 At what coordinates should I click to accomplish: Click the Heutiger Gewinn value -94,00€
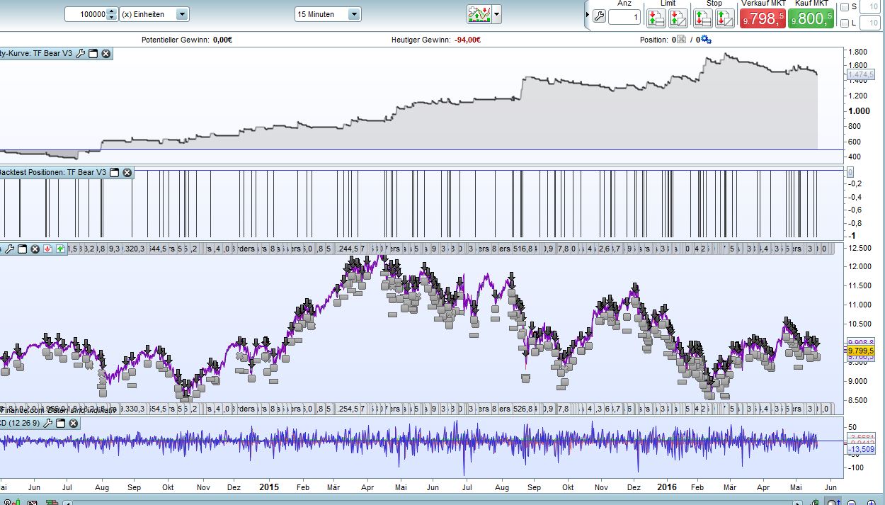468,40
